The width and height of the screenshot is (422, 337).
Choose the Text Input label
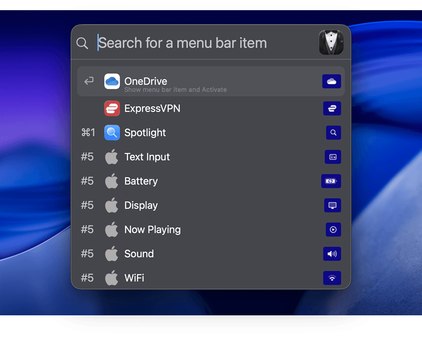point(147,157)
